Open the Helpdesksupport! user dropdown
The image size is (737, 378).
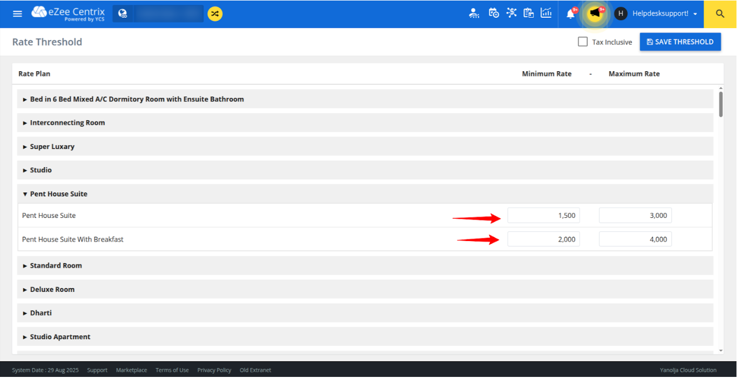coord(664,13)
